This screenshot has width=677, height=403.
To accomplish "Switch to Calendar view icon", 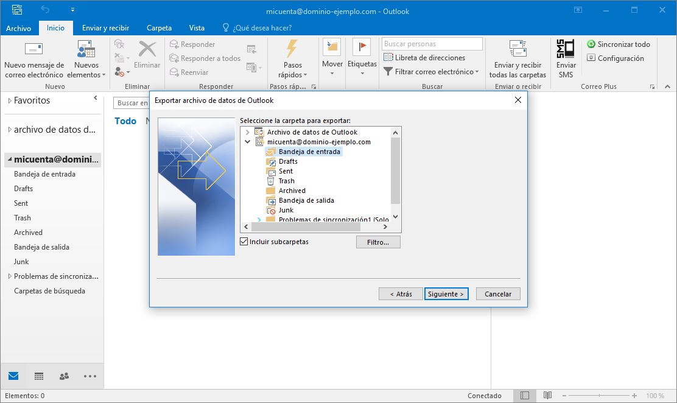I will (x=39, y=376).
